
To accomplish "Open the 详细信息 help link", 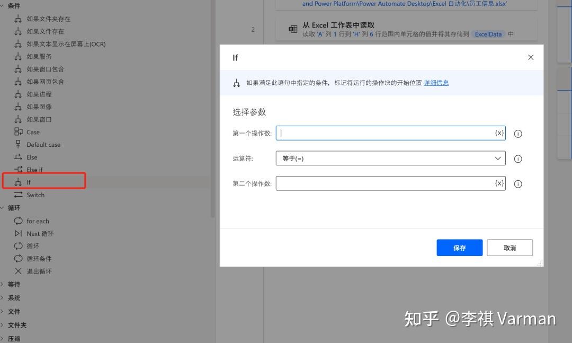I will (435, 83).
